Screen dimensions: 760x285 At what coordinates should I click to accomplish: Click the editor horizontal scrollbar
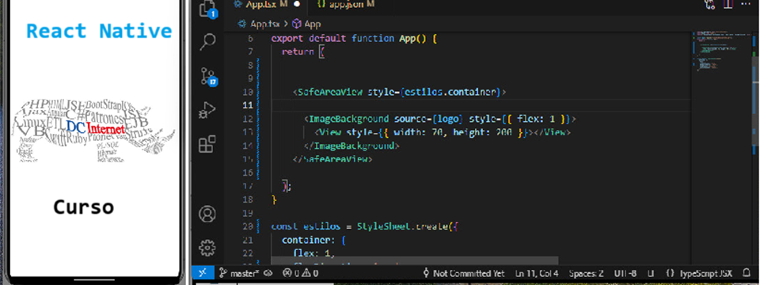tap(414, 261)
